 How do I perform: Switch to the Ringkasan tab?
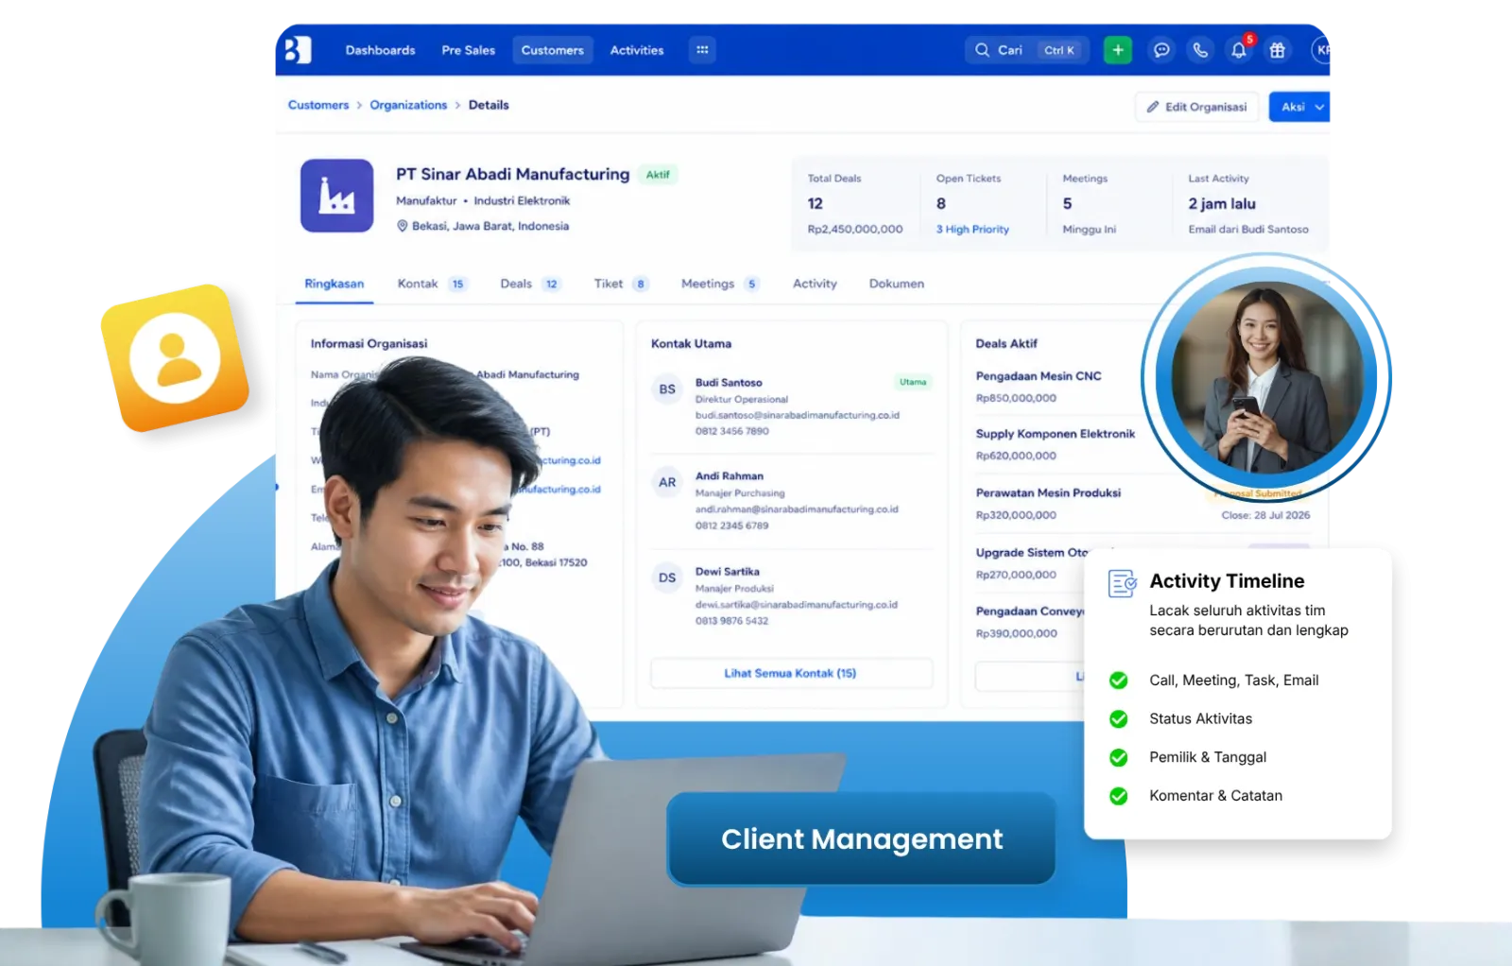pyautogui.click(x=335, y=284)
